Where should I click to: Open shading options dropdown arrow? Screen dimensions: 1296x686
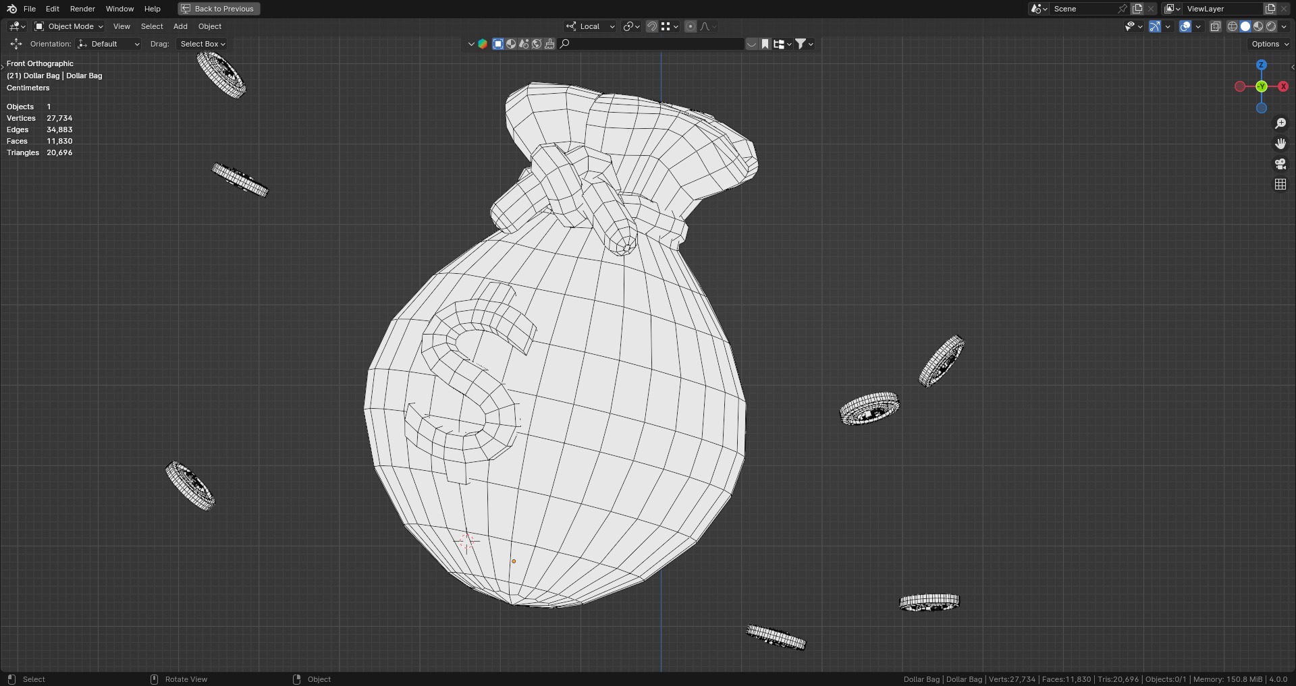[1284, 26]
